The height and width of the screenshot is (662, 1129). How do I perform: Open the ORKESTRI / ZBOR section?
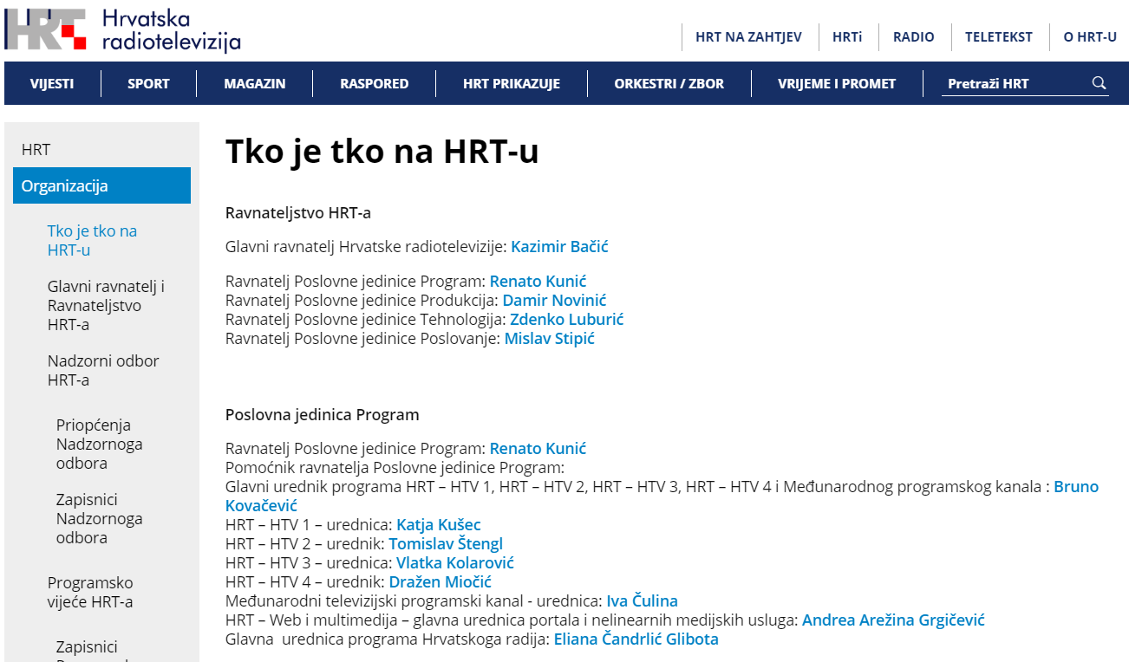click(669, 83)
